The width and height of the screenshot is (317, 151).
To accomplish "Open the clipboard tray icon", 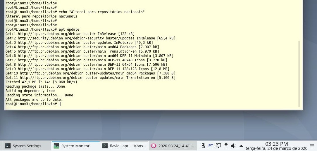I will 226,145.
